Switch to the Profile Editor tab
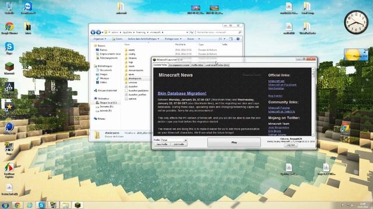Viewport: 373px width, 209px height. click(x=197, y=65)
